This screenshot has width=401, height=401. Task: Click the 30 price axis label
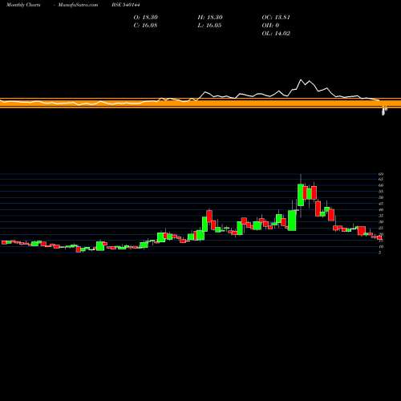[x=381, y=222]
